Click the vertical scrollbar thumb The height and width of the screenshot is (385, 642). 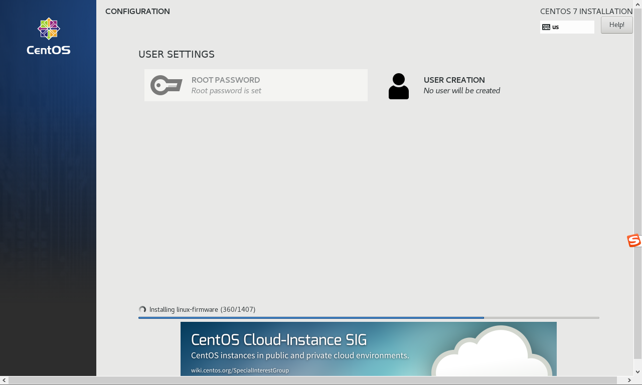[x=637, y=184]
